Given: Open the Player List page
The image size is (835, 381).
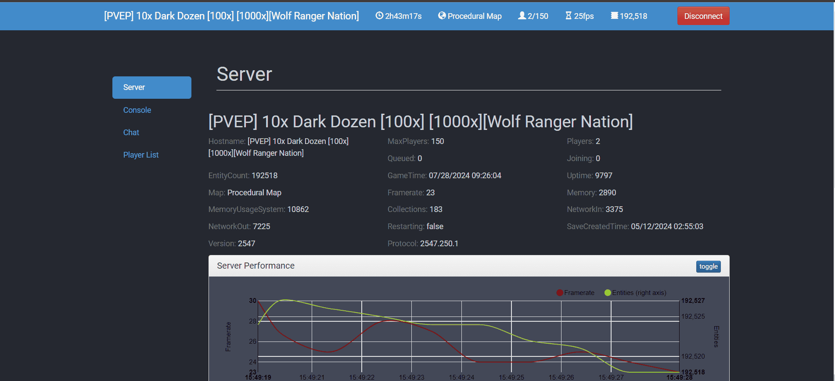Looking at the screenshot, I should [141, 155].
